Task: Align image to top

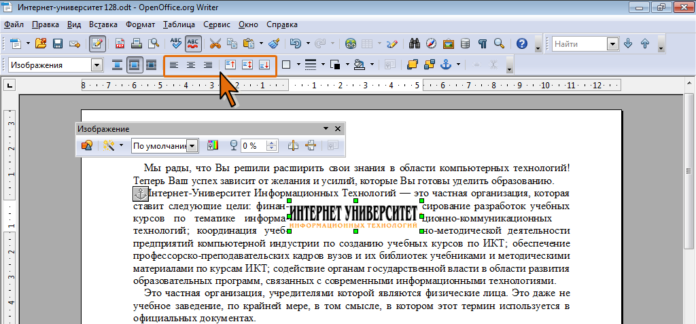Action: point(230,65)
